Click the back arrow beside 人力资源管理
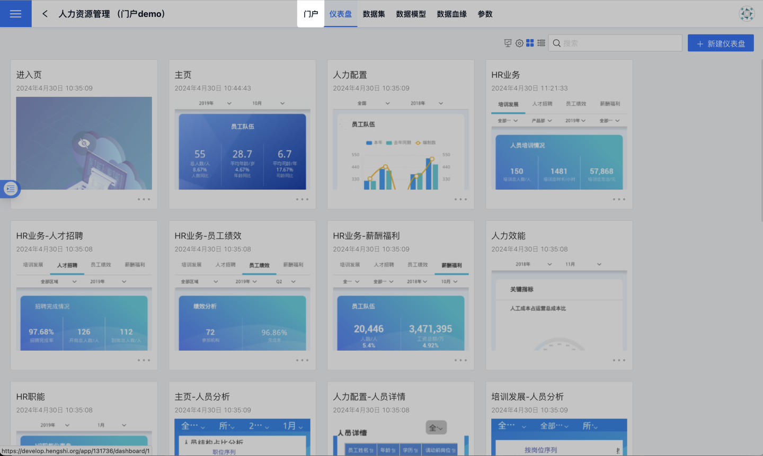 (x=45, y=14)
